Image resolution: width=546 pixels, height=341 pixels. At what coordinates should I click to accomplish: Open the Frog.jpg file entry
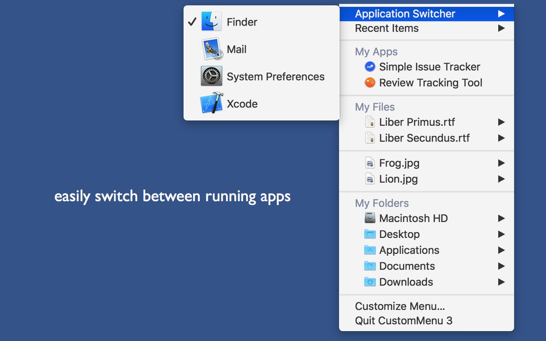(x=427, y=163)
